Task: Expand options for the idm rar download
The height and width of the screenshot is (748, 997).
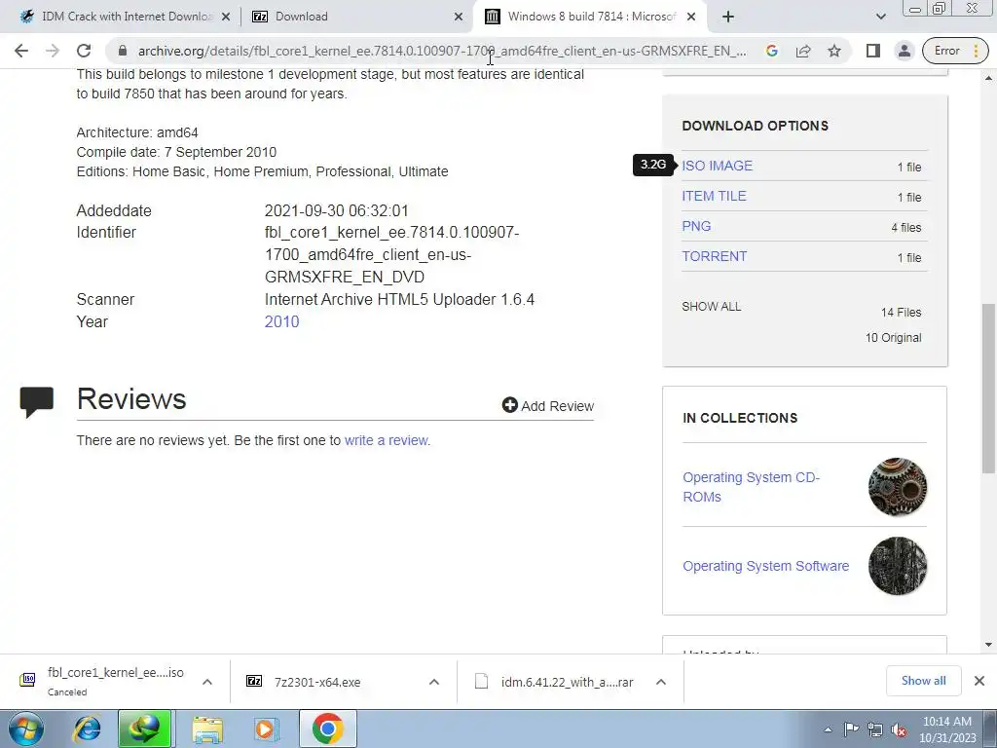Action: [661, 682]
